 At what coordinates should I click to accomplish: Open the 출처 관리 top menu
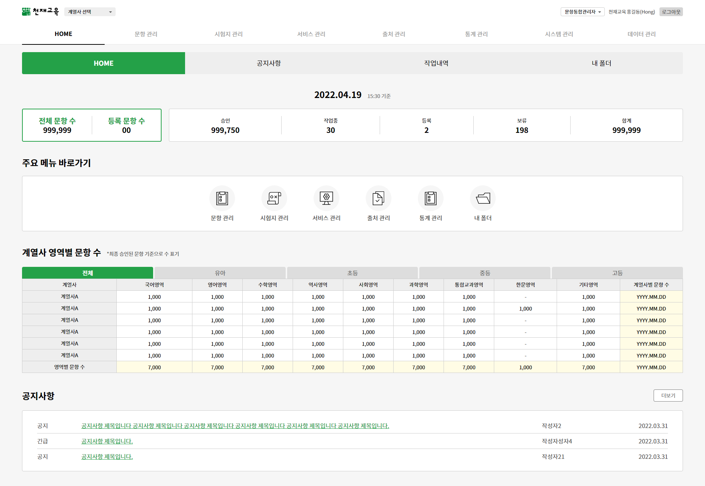point(394,34)
